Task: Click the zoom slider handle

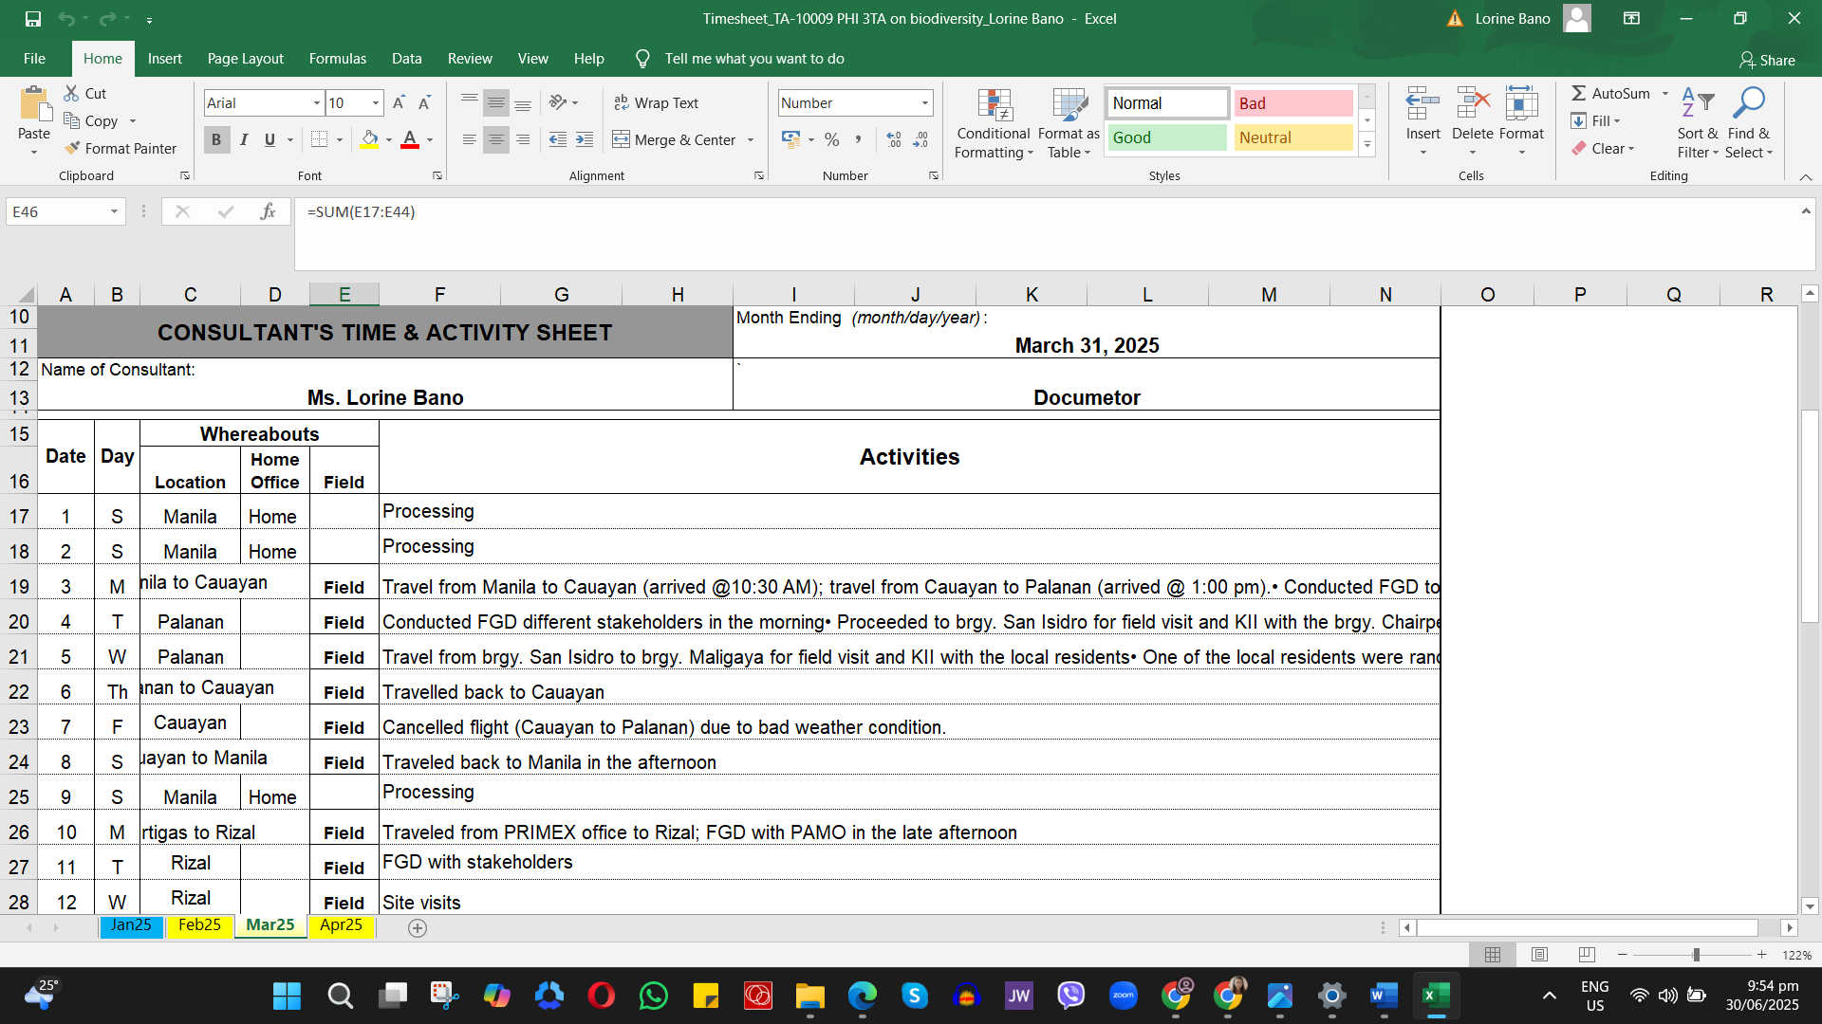Action: point(1696,955)
